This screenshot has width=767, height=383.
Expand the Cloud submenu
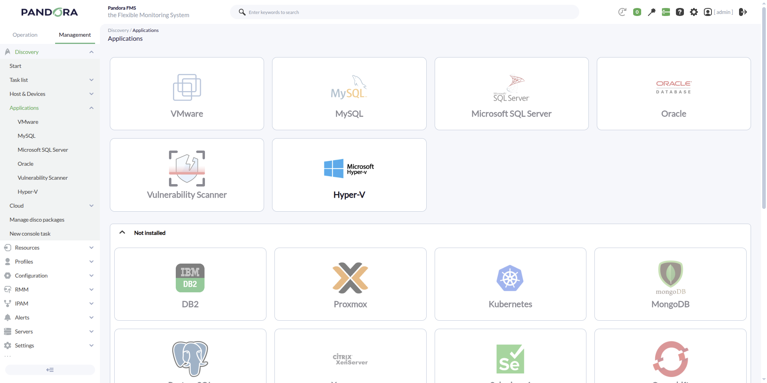[91, 206]
